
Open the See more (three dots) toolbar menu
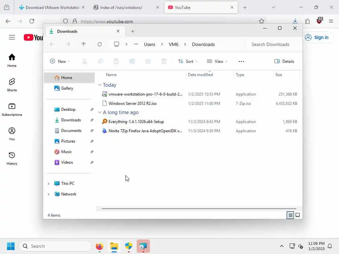coord(241,61)
